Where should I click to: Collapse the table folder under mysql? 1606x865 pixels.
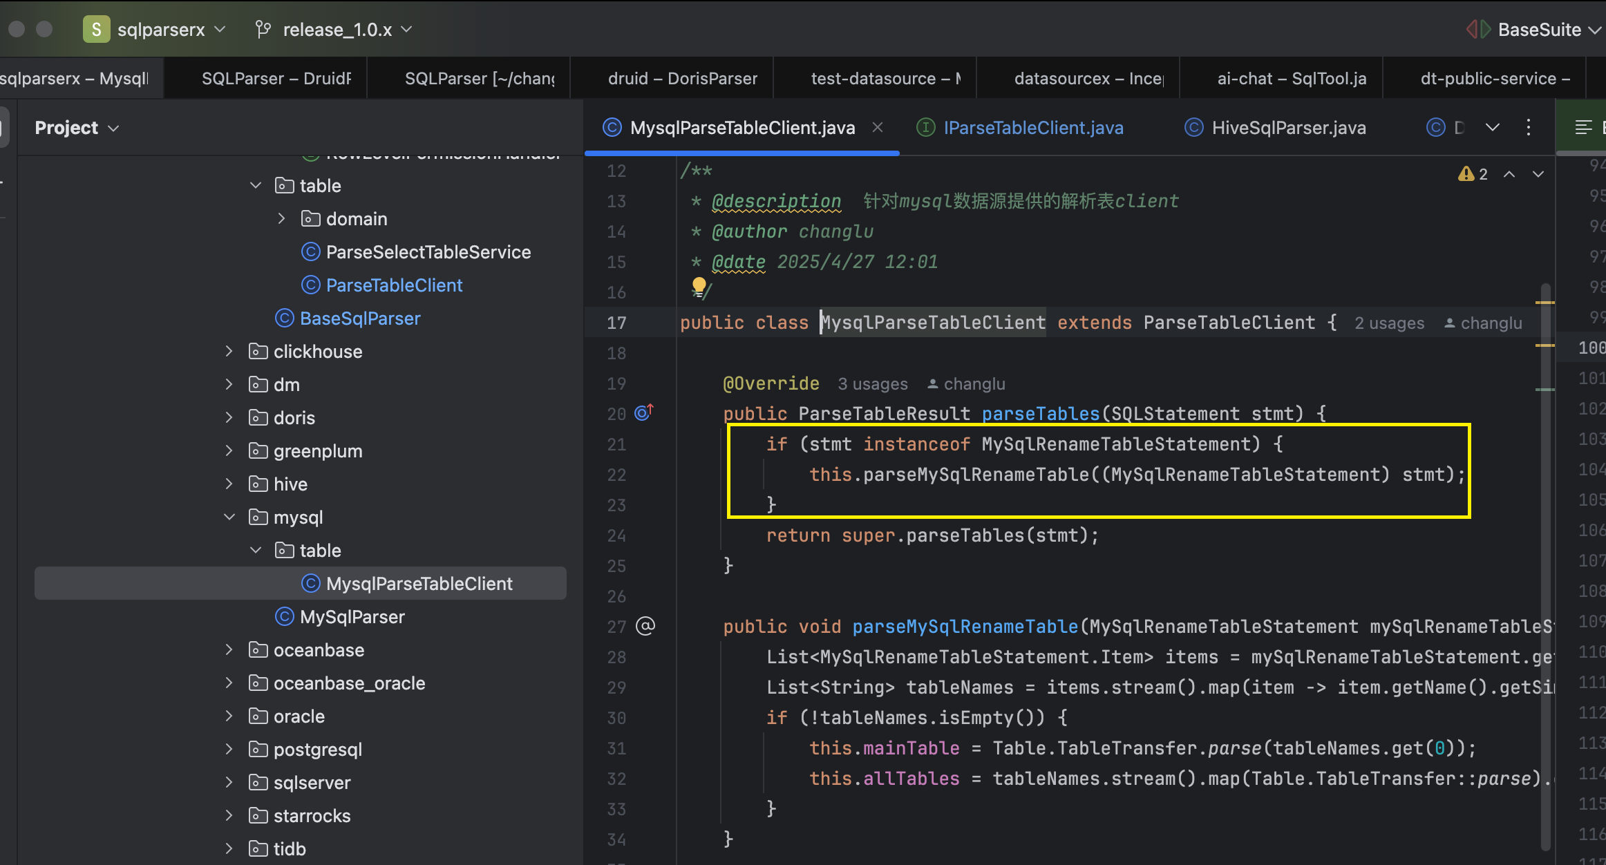pos(256,550)
